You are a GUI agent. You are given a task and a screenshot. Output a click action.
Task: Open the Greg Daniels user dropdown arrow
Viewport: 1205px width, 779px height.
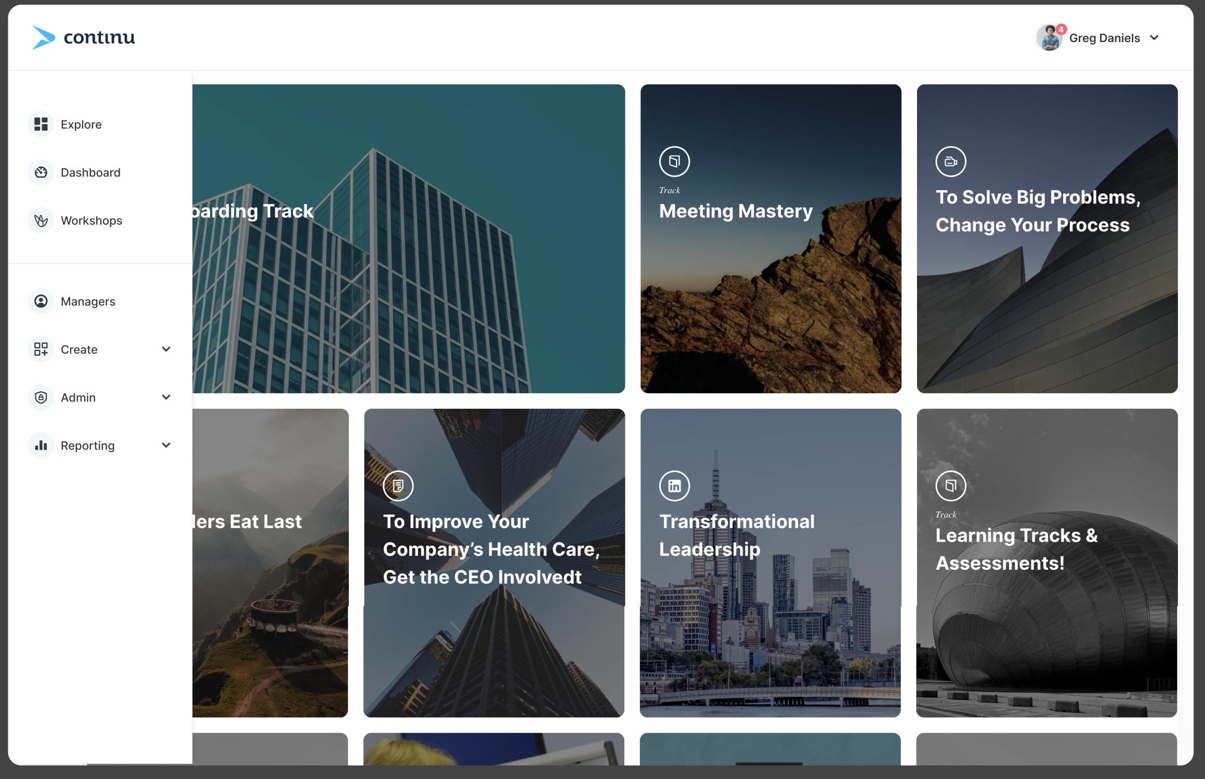[x=1155, y=38]
